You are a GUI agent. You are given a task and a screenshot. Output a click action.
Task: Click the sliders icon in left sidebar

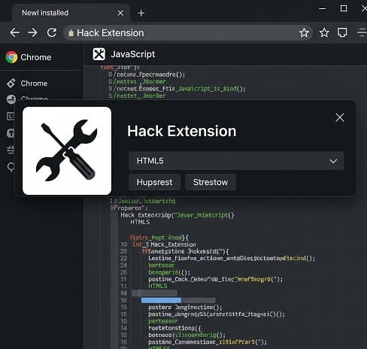(11, 150)
